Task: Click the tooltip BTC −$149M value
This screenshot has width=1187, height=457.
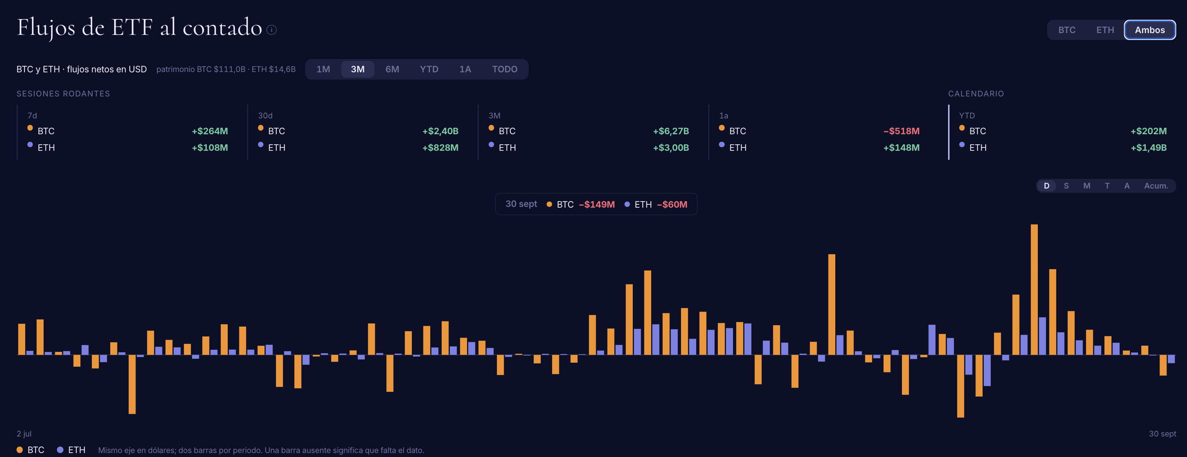Action: pos(597,204)
